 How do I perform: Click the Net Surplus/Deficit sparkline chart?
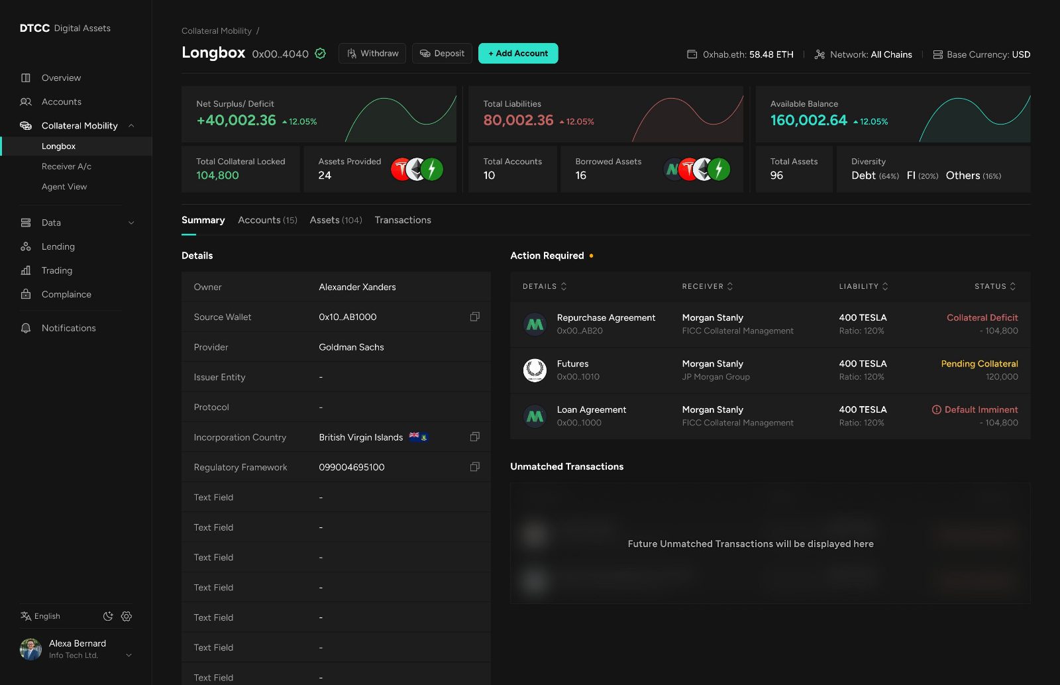tap(401, 119)
